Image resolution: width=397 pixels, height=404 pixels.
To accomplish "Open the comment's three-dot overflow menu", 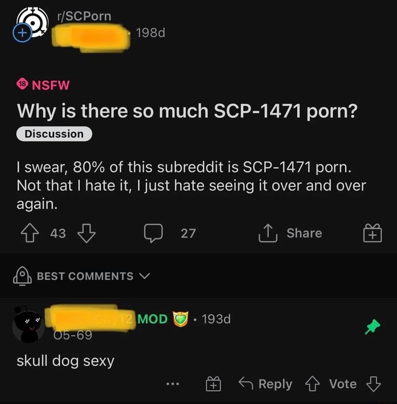I will coord(172,384).
